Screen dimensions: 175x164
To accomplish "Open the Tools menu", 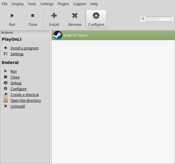I will (x=32, y=4).
